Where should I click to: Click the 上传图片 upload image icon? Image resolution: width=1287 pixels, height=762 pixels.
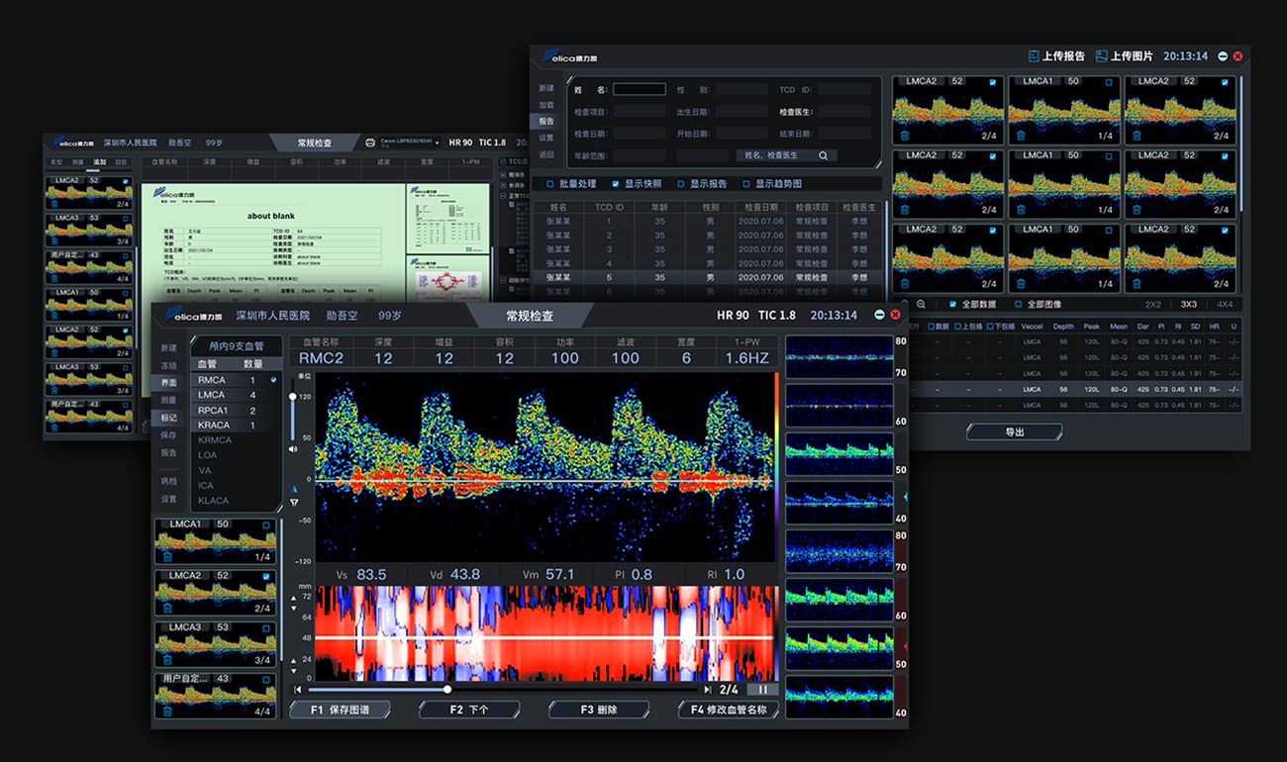tap(1101, 56)
